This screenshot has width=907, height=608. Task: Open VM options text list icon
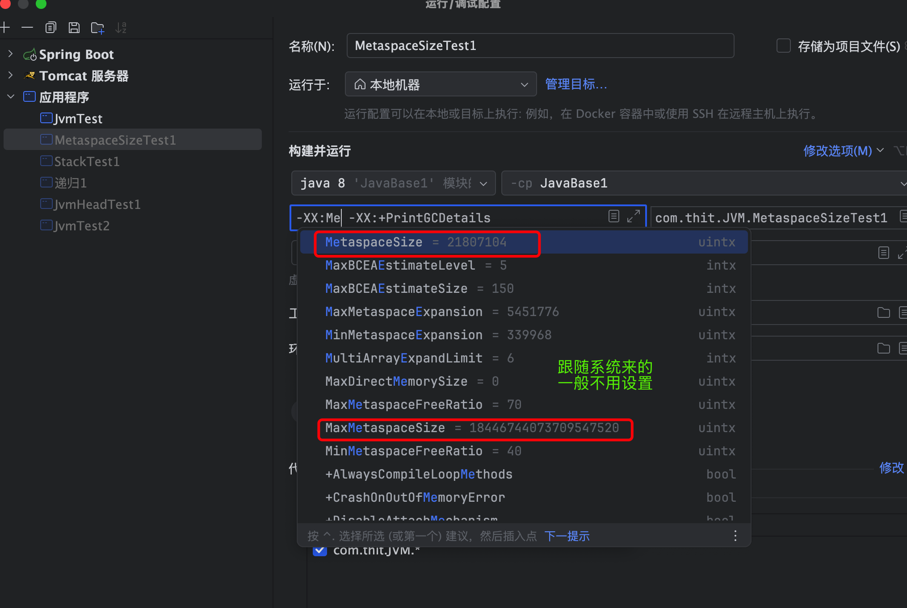point(614,217)
